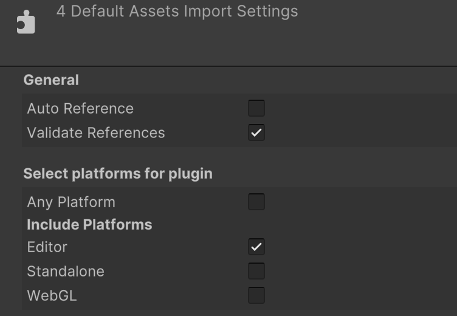This screenshot has width=457, height=316.
Task: Tick the WebGL platform checkbox
Action: (x=256, y=295)
